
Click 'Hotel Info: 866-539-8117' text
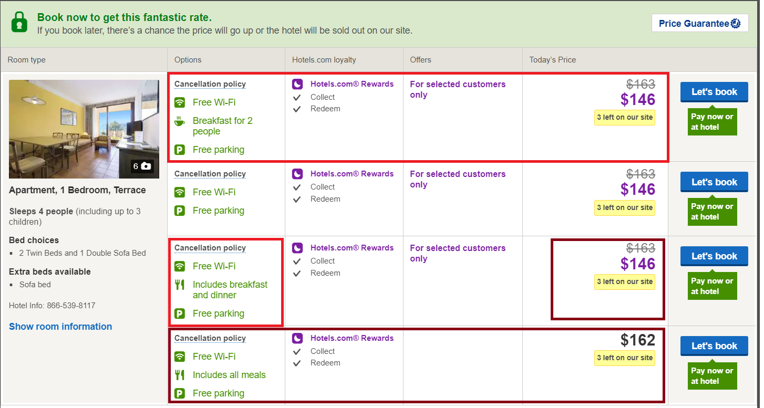(52, 306)
